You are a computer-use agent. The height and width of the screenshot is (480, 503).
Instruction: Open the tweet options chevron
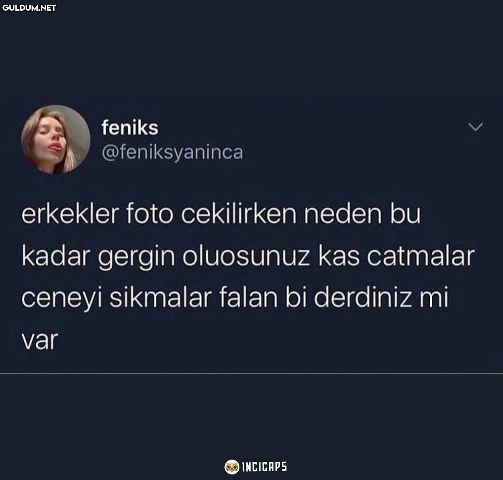(475, 127)
